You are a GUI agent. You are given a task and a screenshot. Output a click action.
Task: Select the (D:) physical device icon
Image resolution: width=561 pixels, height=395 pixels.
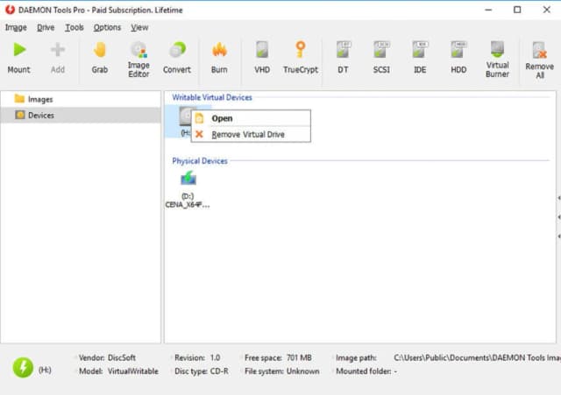188,178
